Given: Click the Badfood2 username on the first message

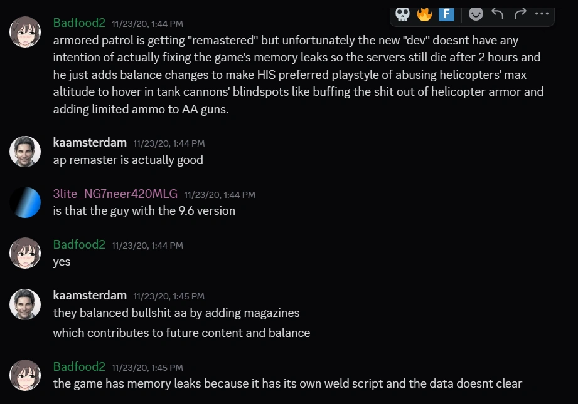Looking at the screenshot, I should pyautogui.click(x=79, y=23).
